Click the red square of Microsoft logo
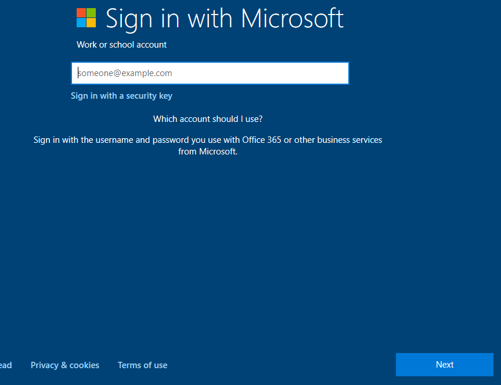Screen dimensions: 501x385 [x=81, y=13]
